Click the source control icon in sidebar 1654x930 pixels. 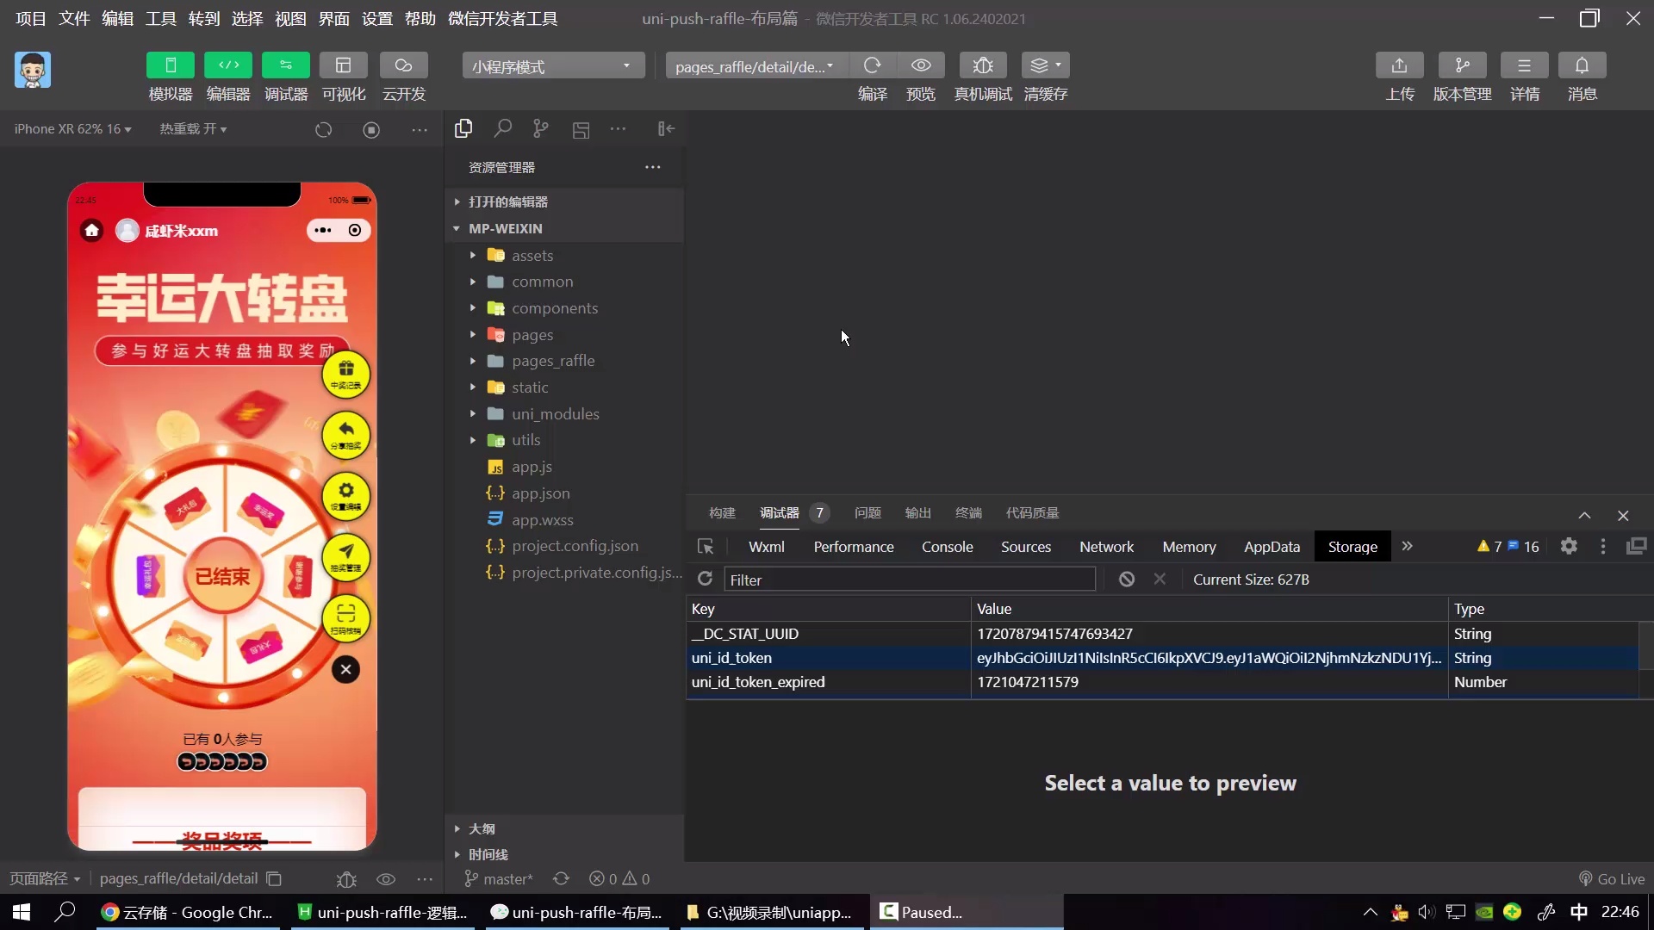pos(540,129)
